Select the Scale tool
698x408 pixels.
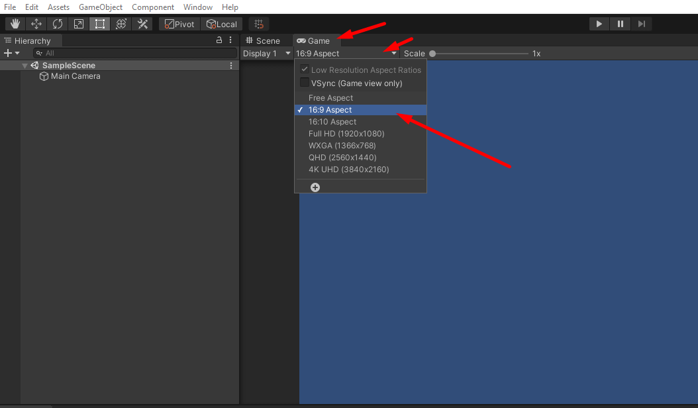click(x=78, y=24)
